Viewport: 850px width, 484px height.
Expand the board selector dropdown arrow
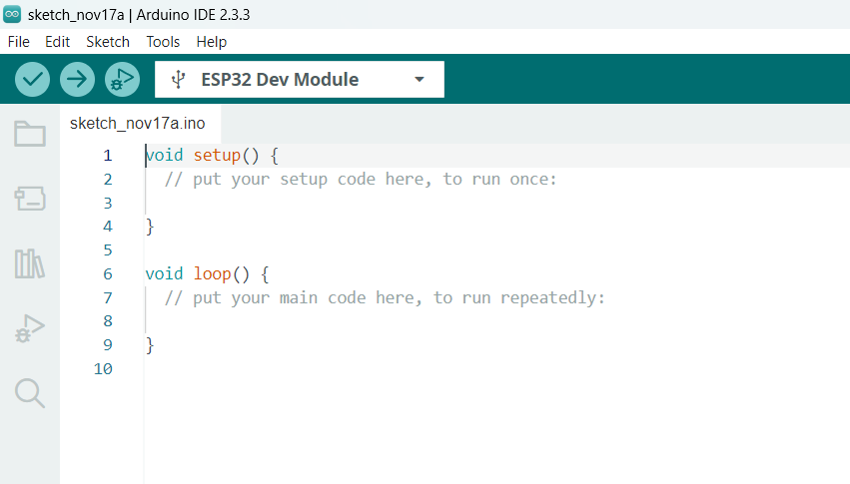tap(420, 80)
